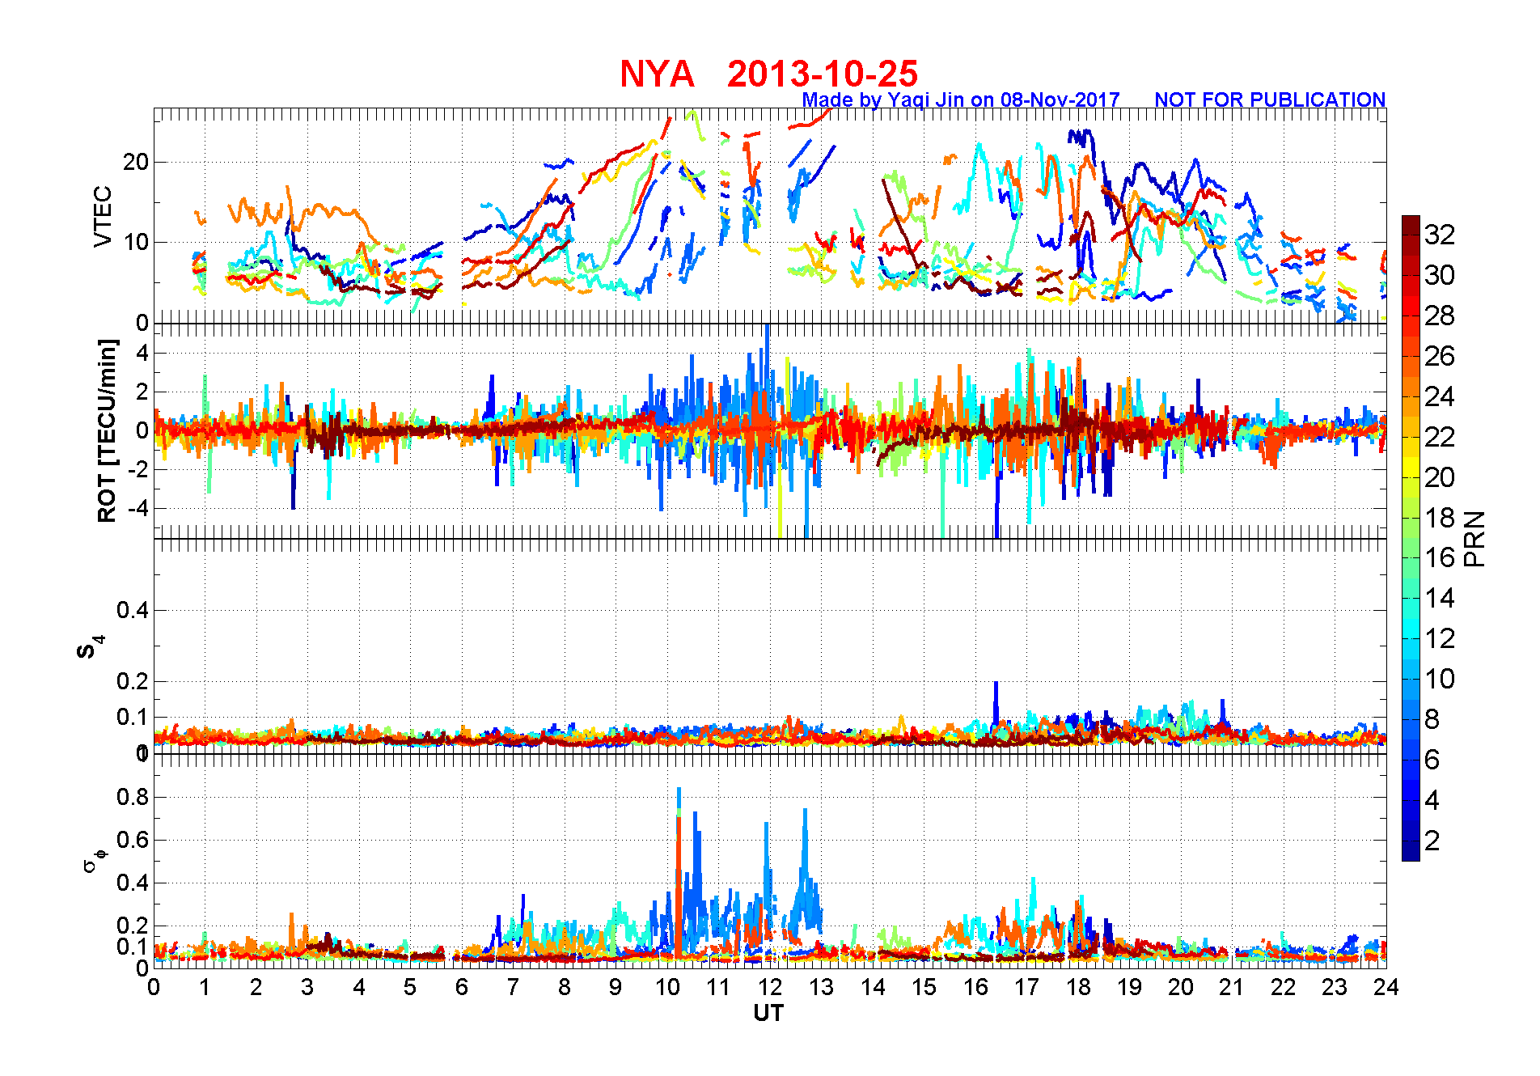Select colorbar tick label 26
The width and height of the screenshot is (1540, 1076).
pyautogui.click(x=1440, y=356)
